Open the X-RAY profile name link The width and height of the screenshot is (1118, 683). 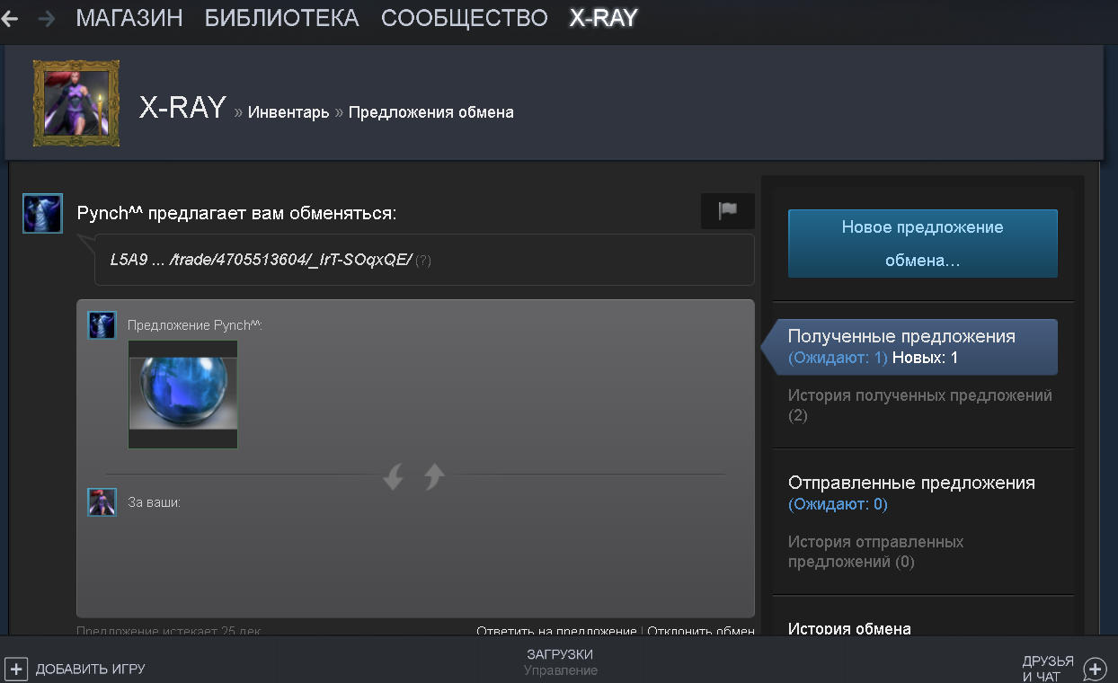[x=182, y=107]
